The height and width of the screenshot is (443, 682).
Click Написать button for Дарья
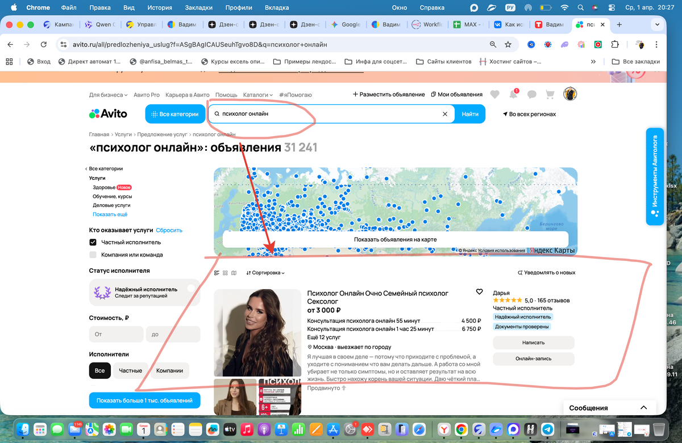click(534, 343)
